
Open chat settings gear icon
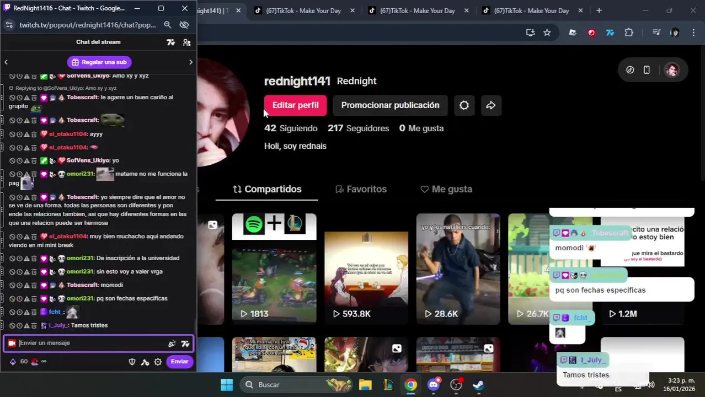tap(158, 362)
